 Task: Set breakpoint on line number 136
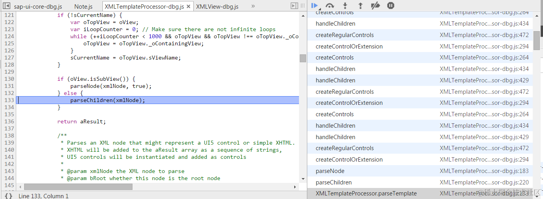click(x=8, y=121)
